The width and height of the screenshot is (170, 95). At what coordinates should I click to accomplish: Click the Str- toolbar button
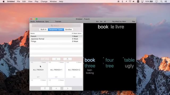[x=101, y=22]
